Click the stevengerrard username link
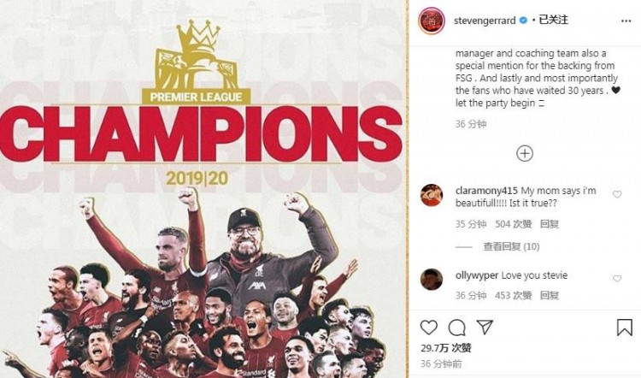Screen dimensions: 641x378 pos(485,21)
